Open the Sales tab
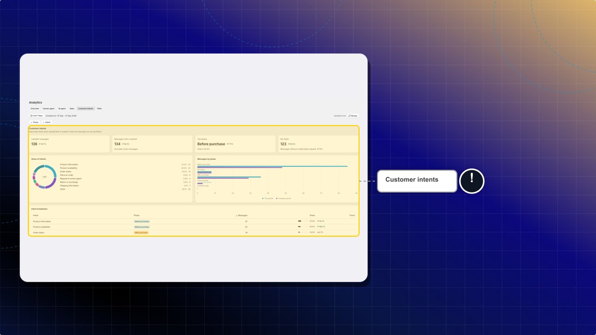Image resolution: width=596 pixels, height=335 pixels. coord(72,108)
